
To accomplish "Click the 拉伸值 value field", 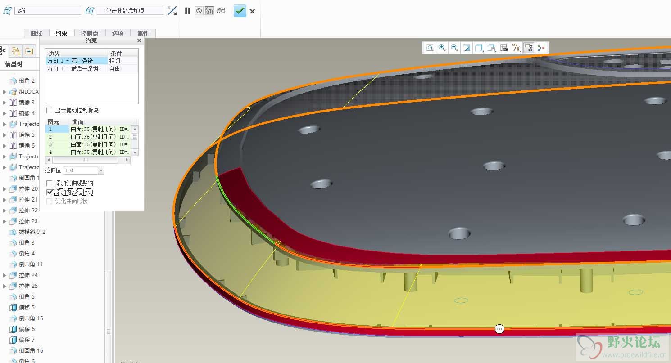I will (x=81, y=170).
